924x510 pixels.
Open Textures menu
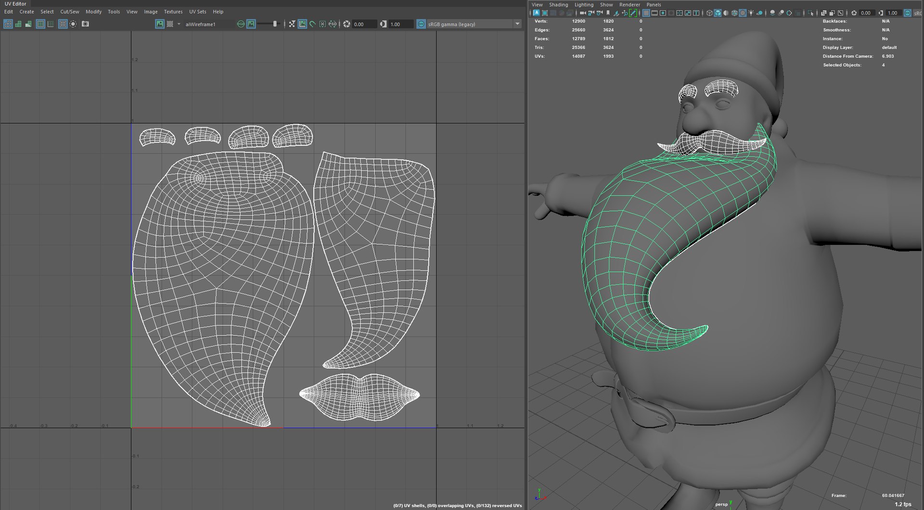(173, 12)
